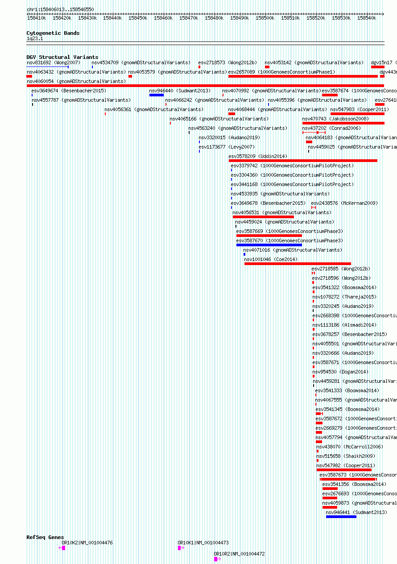Click the nsv4068444 red variant marker
Screen dimensions: 397x564
232,114
